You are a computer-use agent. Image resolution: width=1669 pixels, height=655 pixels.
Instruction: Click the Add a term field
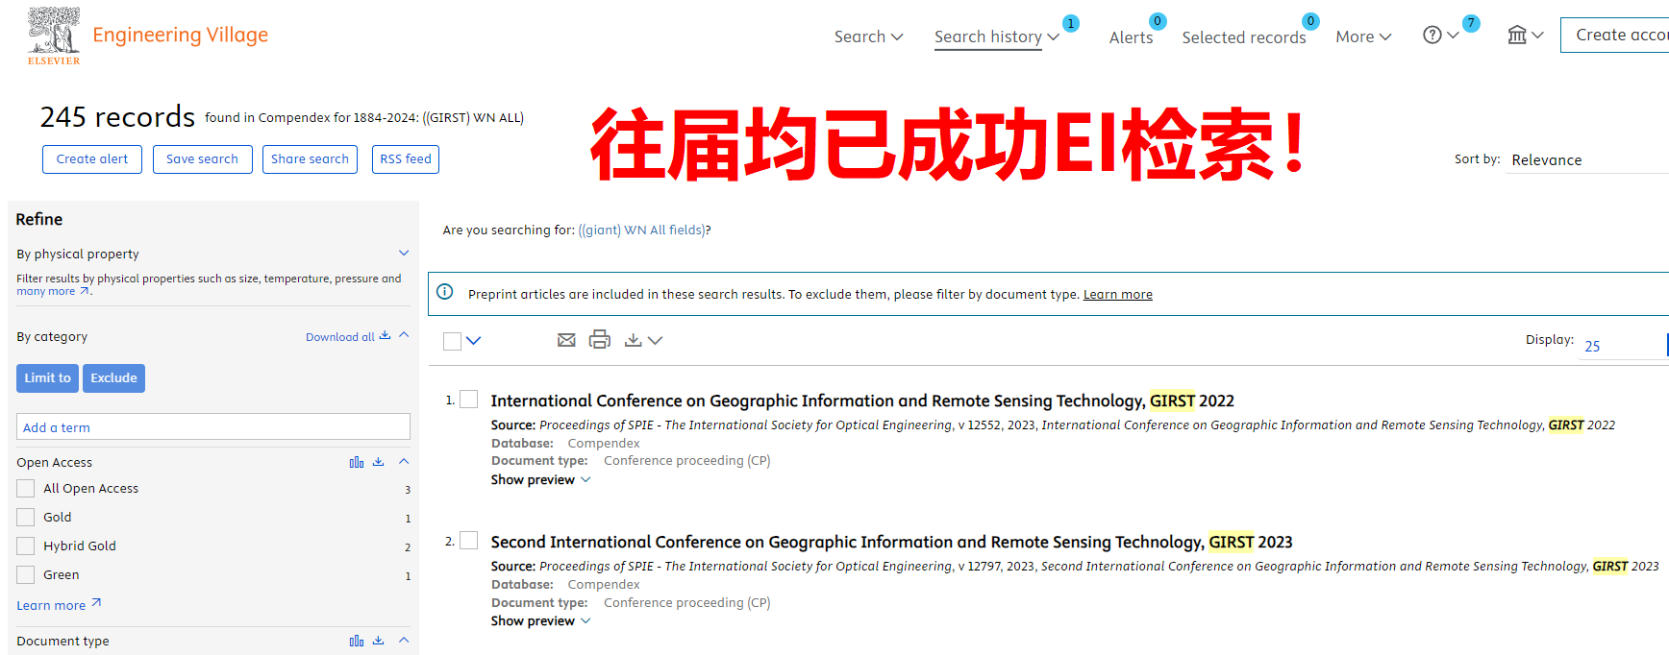click(x=213, y=426)
